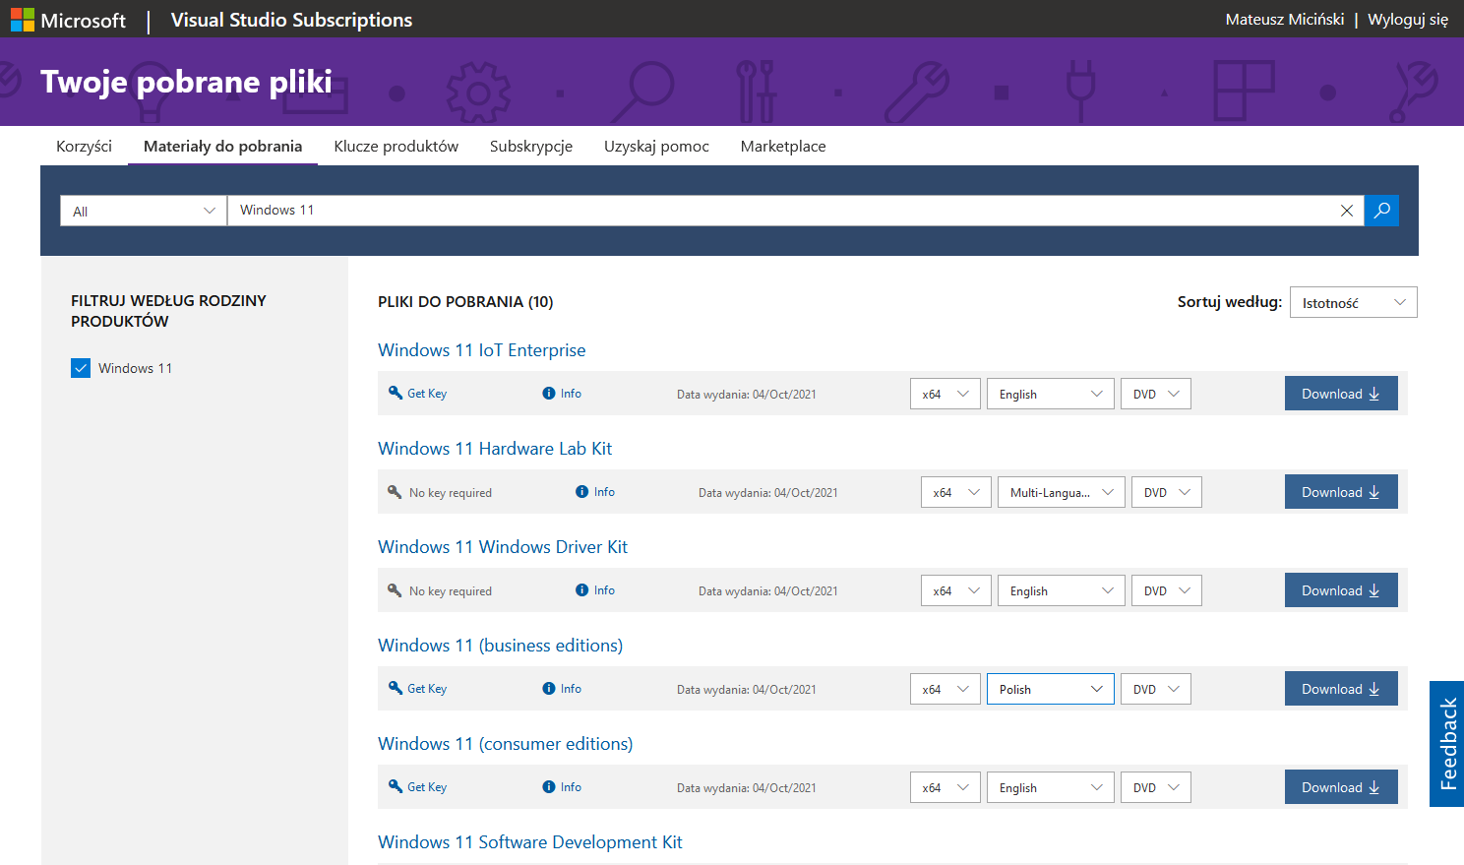Viewport: 1464px width, 865px height.
Task: Click info icon for Hardware Lab Kit
Action: [582, 492]
